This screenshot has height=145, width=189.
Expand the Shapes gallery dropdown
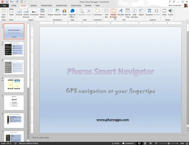coord(51,17)
